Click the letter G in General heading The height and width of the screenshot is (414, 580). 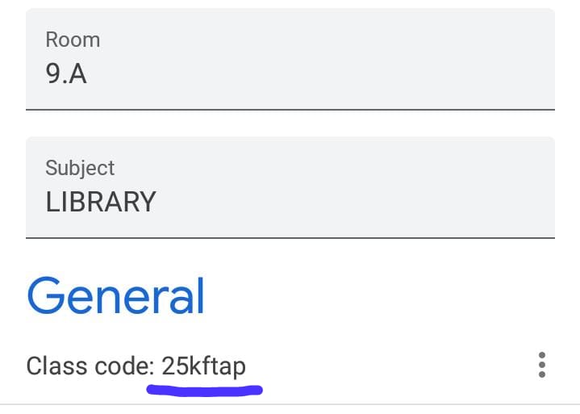pos(45,296)
